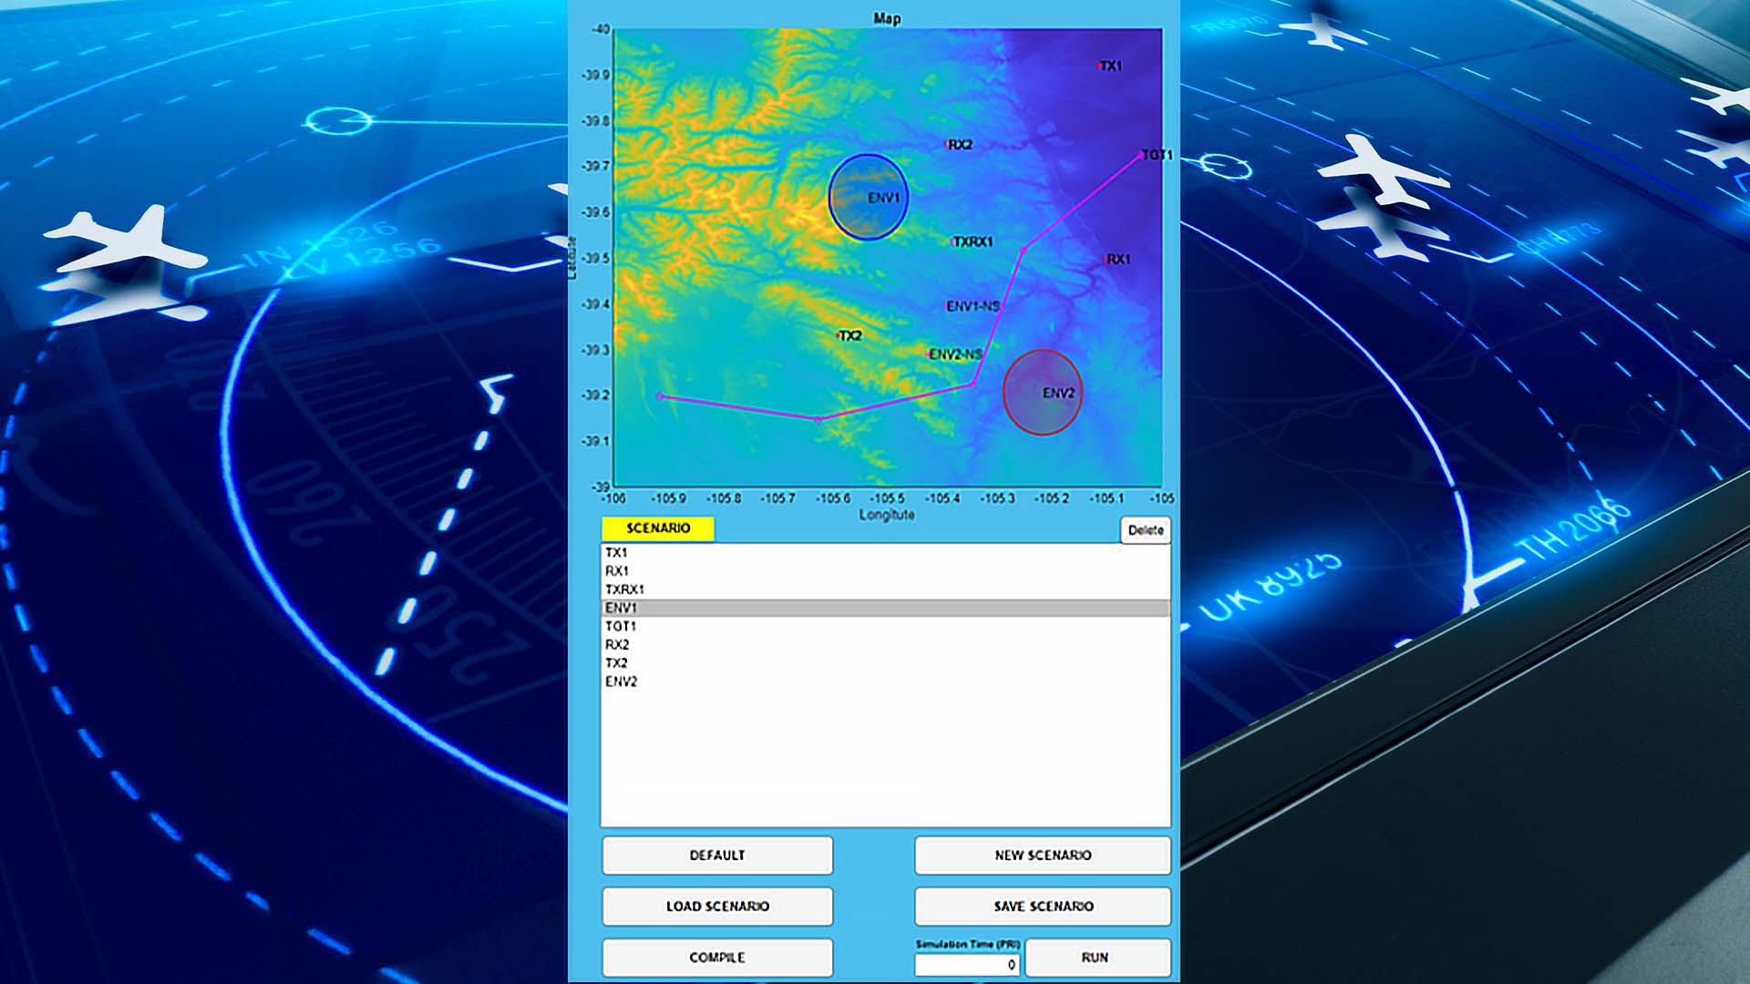Select highlighted ENV1 list row
Viewport: 1750px width, 984px height.
coord(885,608)
